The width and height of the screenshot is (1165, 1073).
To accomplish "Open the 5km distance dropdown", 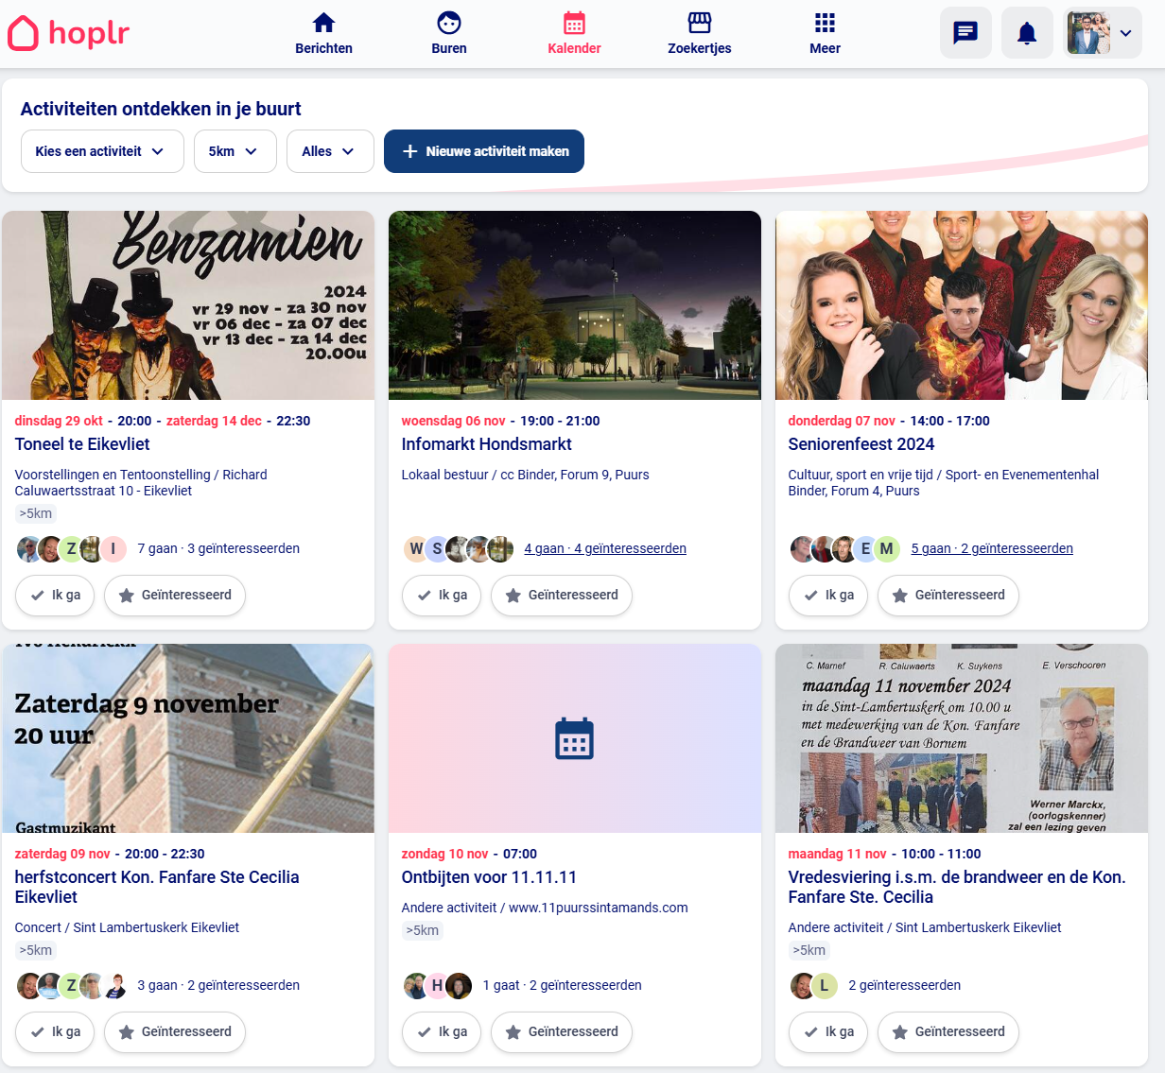I will coord(235,151).
